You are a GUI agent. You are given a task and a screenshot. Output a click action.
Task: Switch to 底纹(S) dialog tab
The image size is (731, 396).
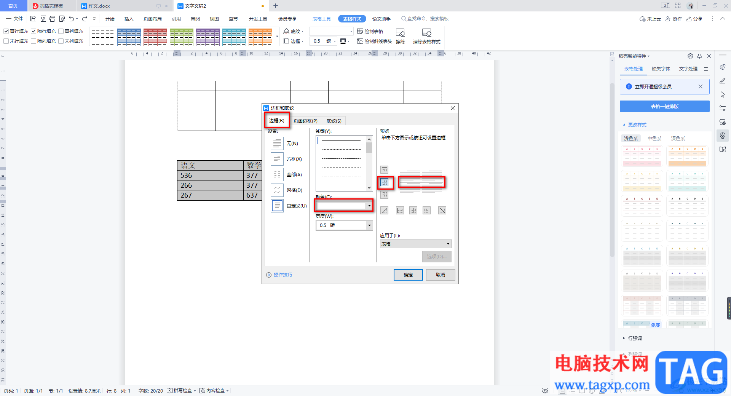[334, 121]
